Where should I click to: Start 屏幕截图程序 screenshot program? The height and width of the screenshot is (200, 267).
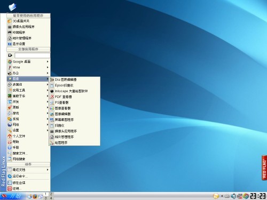pyautogui.click(x=75, y=119)
